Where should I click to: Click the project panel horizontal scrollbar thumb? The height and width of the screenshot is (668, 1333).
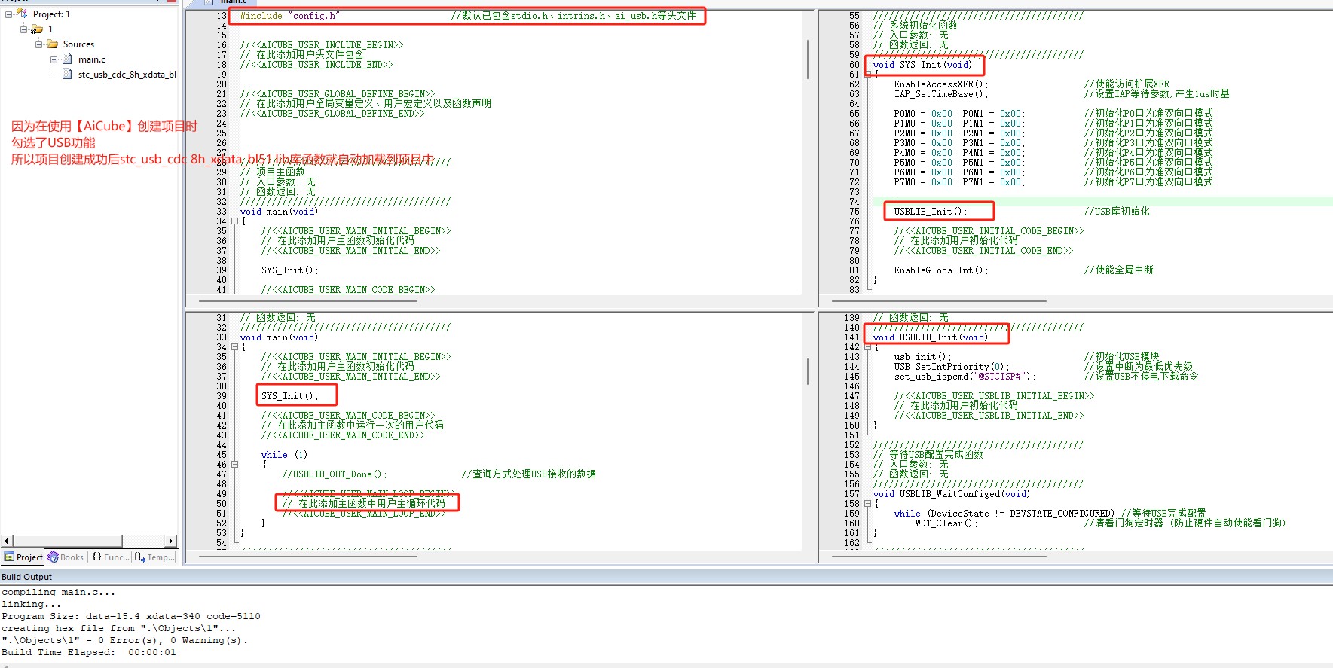[67, 541]
